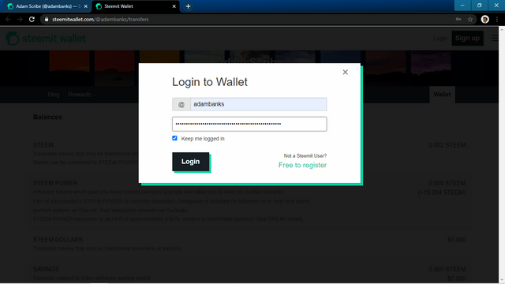This screenshot has width=505, height=284.
Task: Close the Adam Scribe tab
Action: (x=86, y=6)
